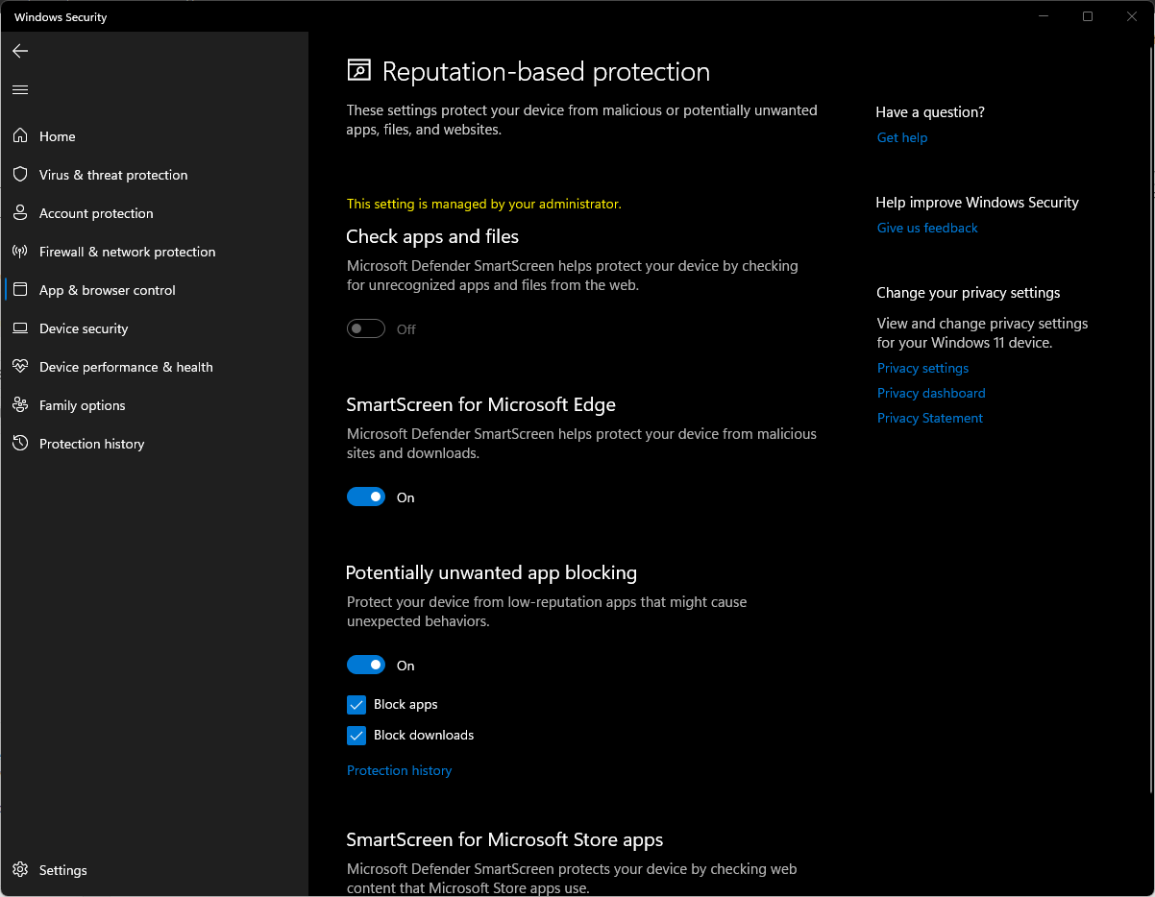Open the Get help link
1155x897 pixels.
[x=901, y=137]
